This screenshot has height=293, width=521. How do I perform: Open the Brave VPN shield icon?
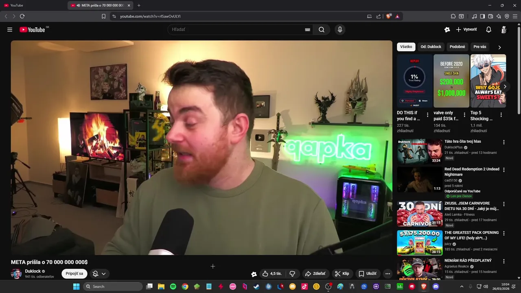tap(507, 16)
